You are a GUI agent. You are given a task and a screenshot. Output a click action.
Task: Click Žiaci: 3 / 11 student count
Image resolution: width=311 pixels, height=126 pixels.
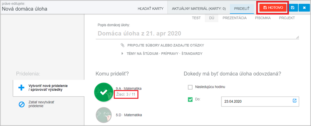coord(126,94)
